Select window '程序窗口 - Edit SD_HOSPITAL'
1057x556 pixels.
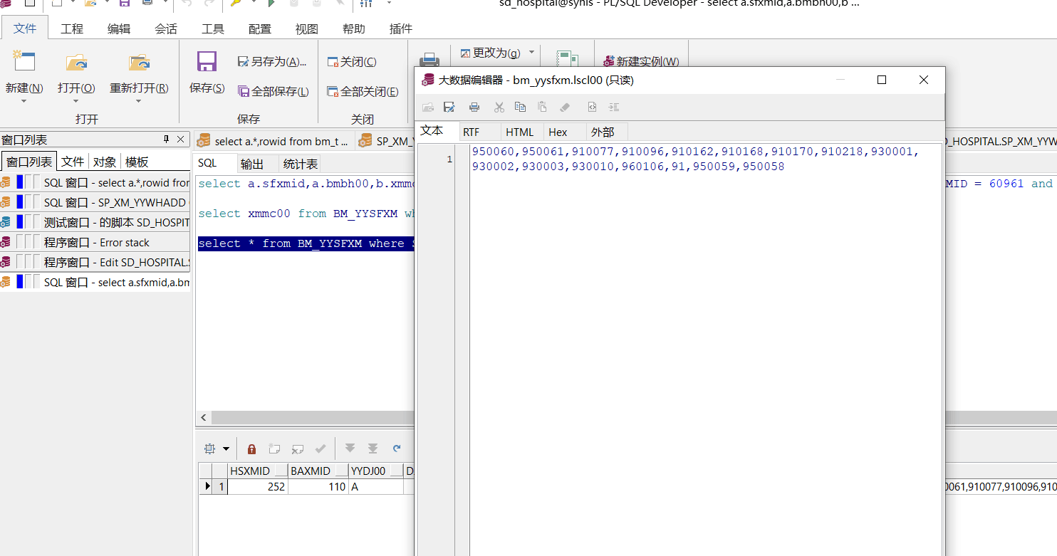tap(95, 263)
